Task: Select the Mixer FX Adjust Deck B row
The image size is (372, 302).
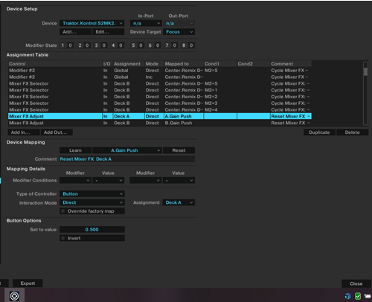Action: pos(160,123)
